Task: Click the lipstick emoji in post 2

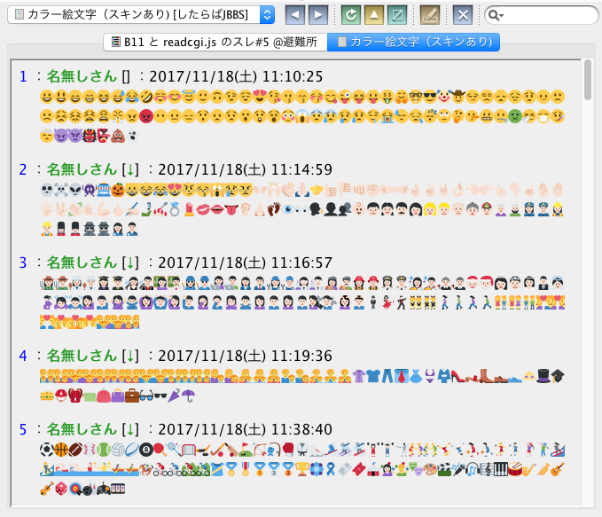Action: tap(189, 209)
